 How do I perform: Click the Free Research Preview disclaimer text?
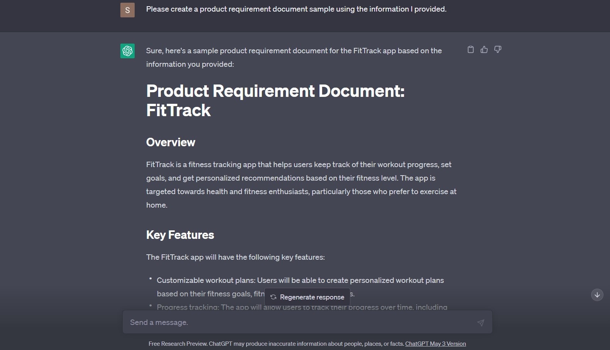pos(276,344)
